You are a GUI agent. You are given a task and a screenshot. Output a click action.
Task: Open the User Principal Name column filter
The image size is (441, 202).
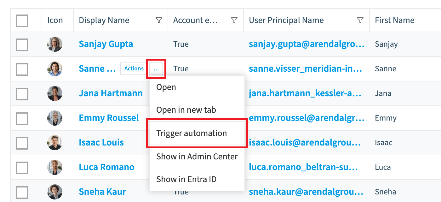coord(360,20)
